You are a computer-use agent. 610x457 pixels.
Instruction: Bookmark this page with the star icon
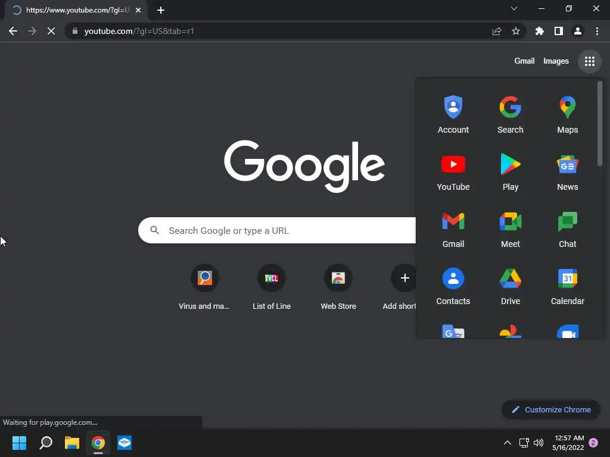[515, 31]
